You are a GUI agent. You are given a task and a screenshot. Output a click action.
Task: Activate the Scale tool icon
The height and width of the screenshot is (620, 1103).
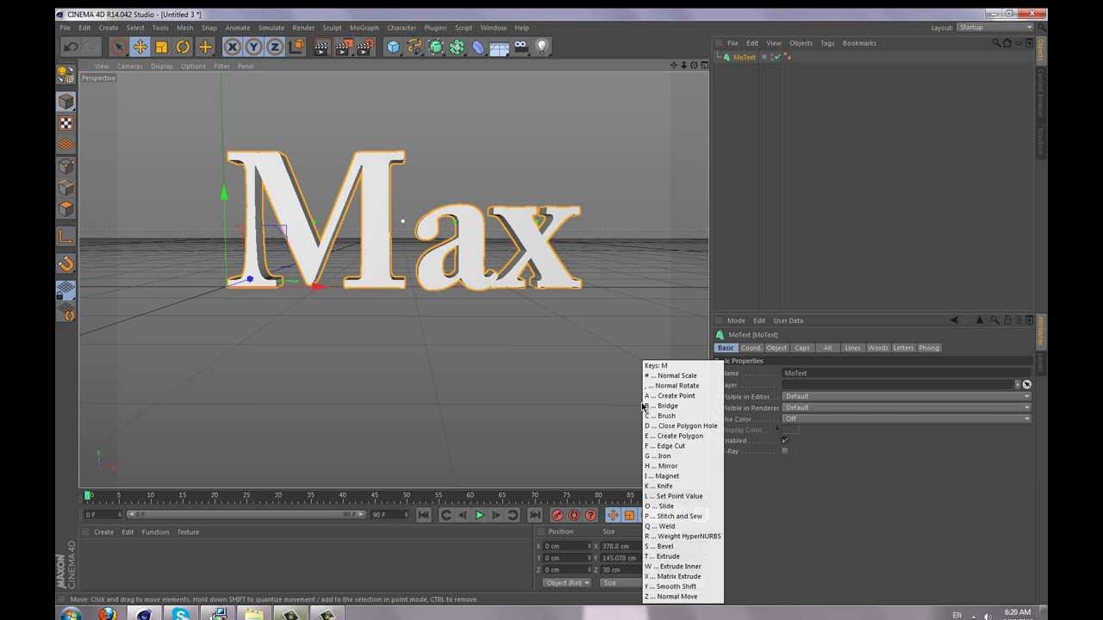click(x=161, y=47)
